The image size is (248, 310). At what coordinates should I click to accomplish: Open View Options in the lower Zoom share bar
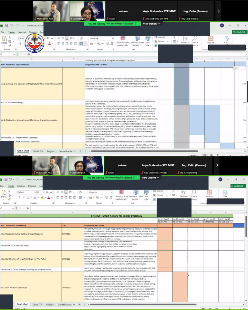point(150,178)
